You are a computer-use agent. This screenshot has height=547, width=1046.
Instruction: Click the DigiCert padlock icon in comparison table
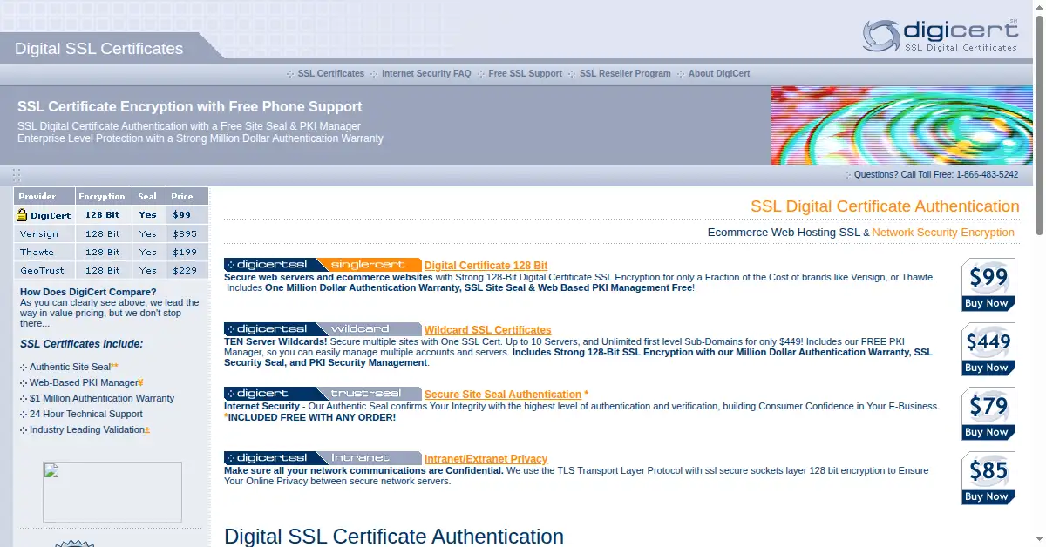coord(23,215)
